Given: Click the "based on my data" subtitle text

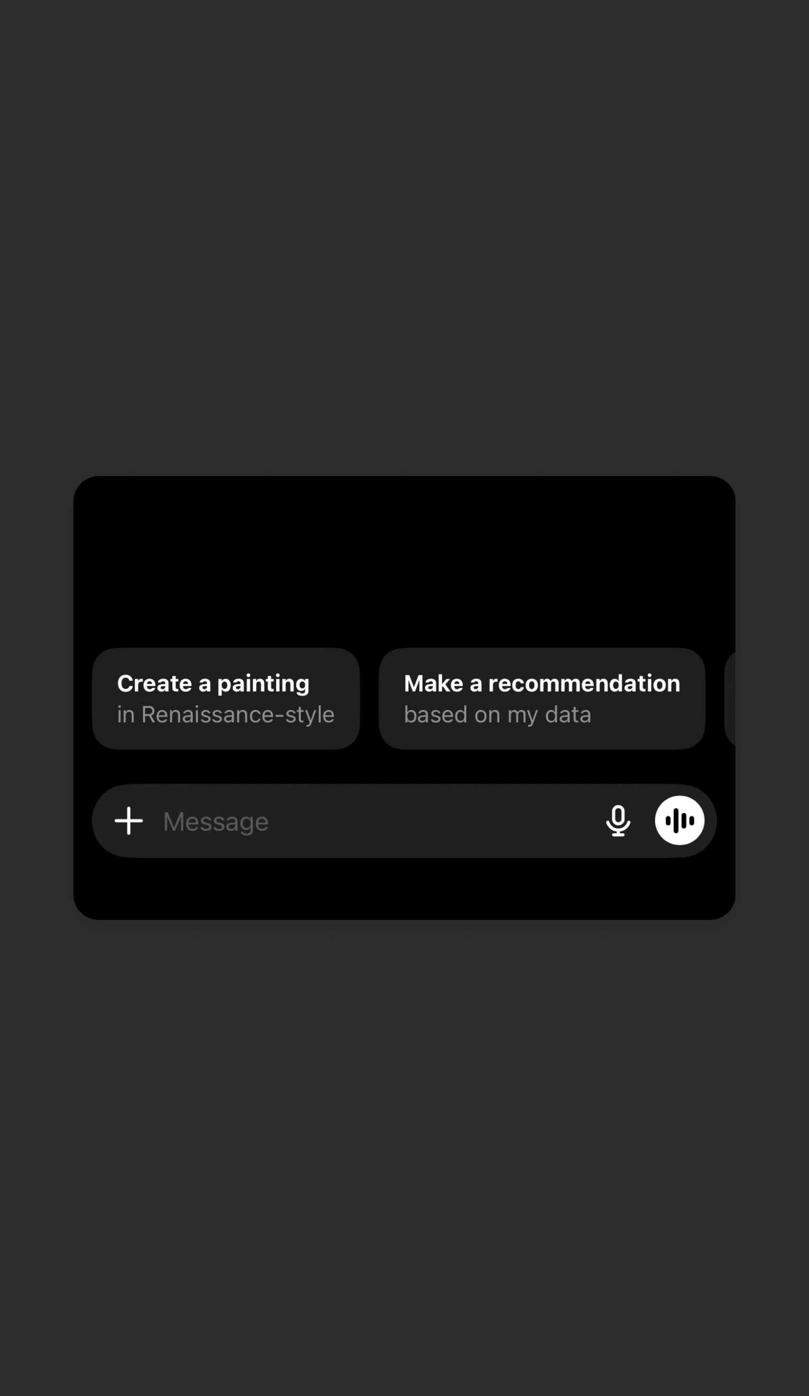Looking at the screenshot, I should (x=498, y=714).
